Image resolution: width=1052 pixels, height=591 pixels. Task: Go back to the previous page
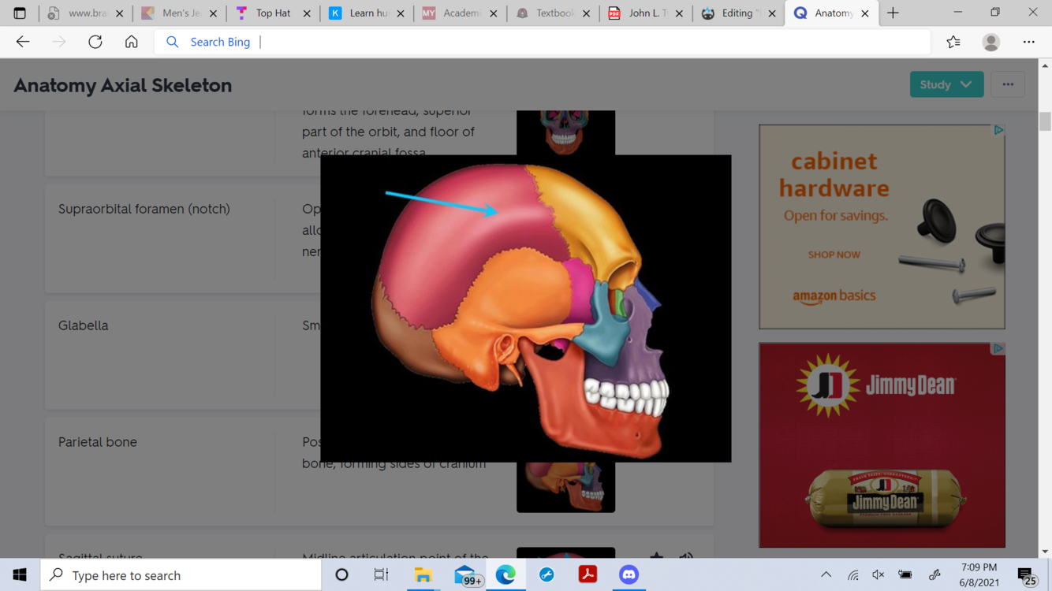[x=23, y=42]
